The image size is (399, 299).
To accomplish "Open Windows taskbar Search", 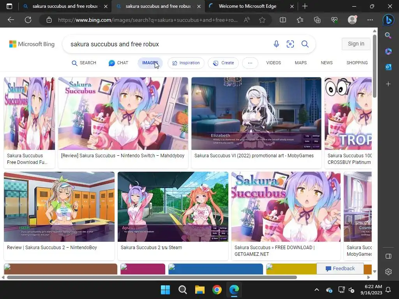I will click(182, 290).
